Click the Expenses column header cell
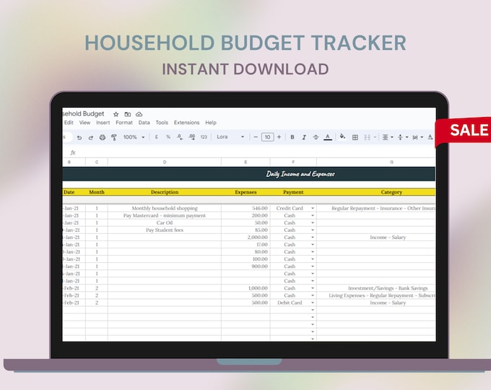 click(x=245, y=192)
